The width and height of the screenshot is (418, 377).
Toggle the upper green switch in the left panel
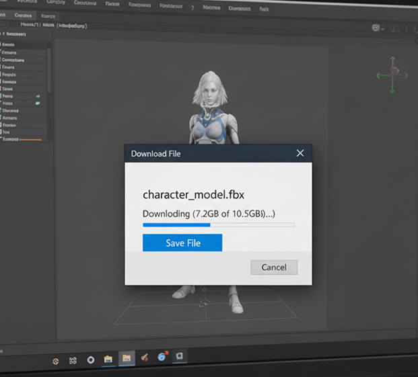point(38,96)
